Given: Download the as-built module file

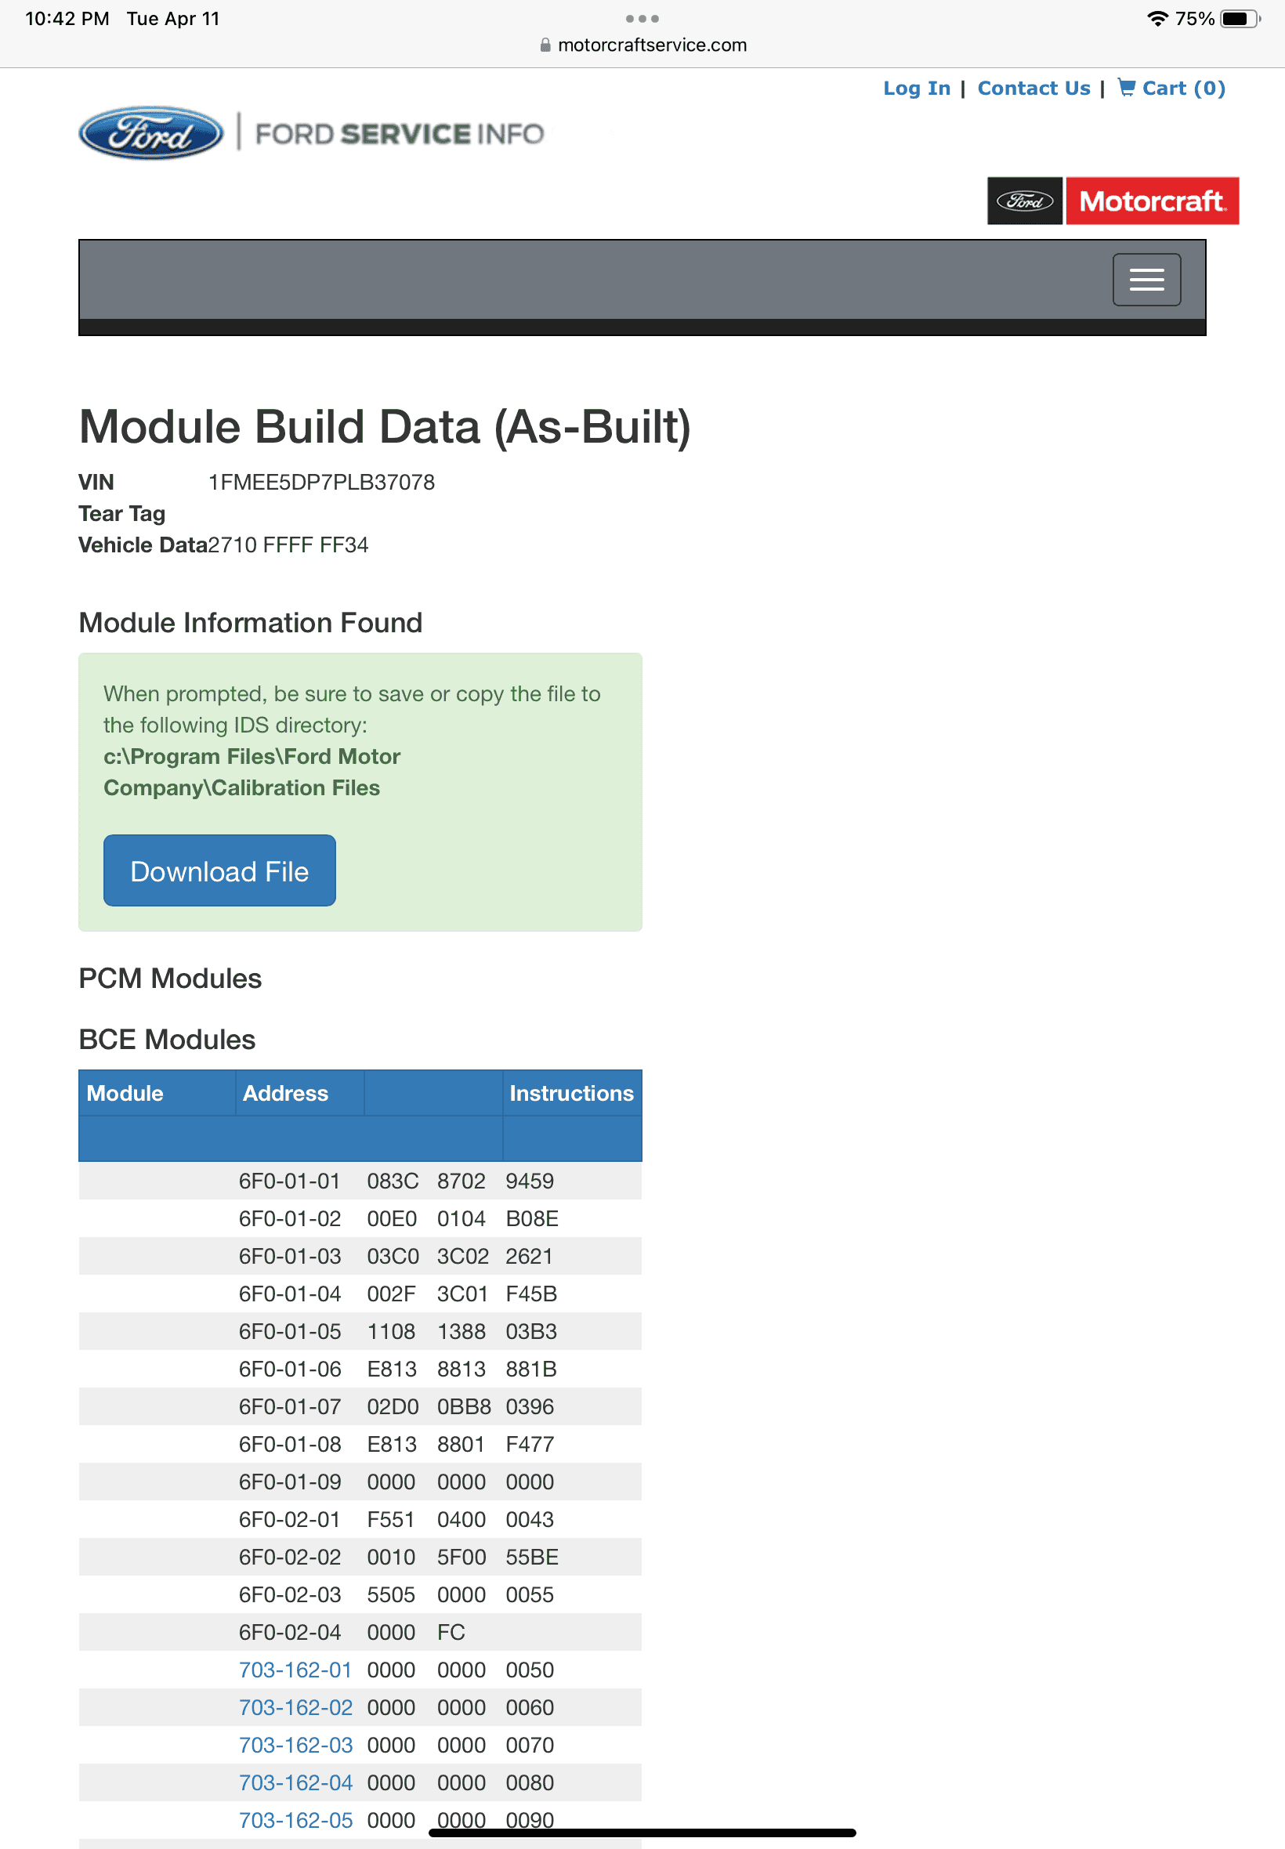Looking at the screenshot, I should 220,870.
